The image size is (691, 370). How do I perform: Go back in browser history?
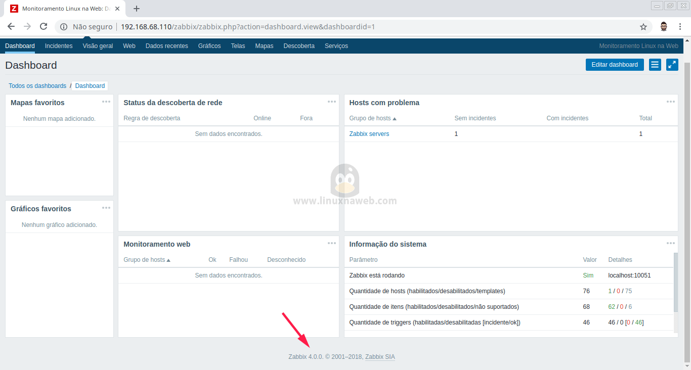click(11, 26)
